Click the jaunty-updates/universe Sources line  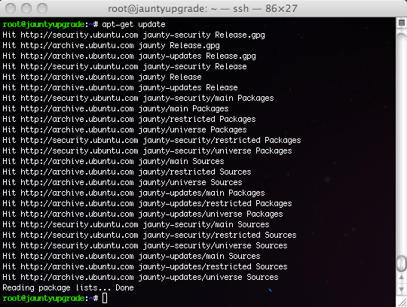[140, 277]
